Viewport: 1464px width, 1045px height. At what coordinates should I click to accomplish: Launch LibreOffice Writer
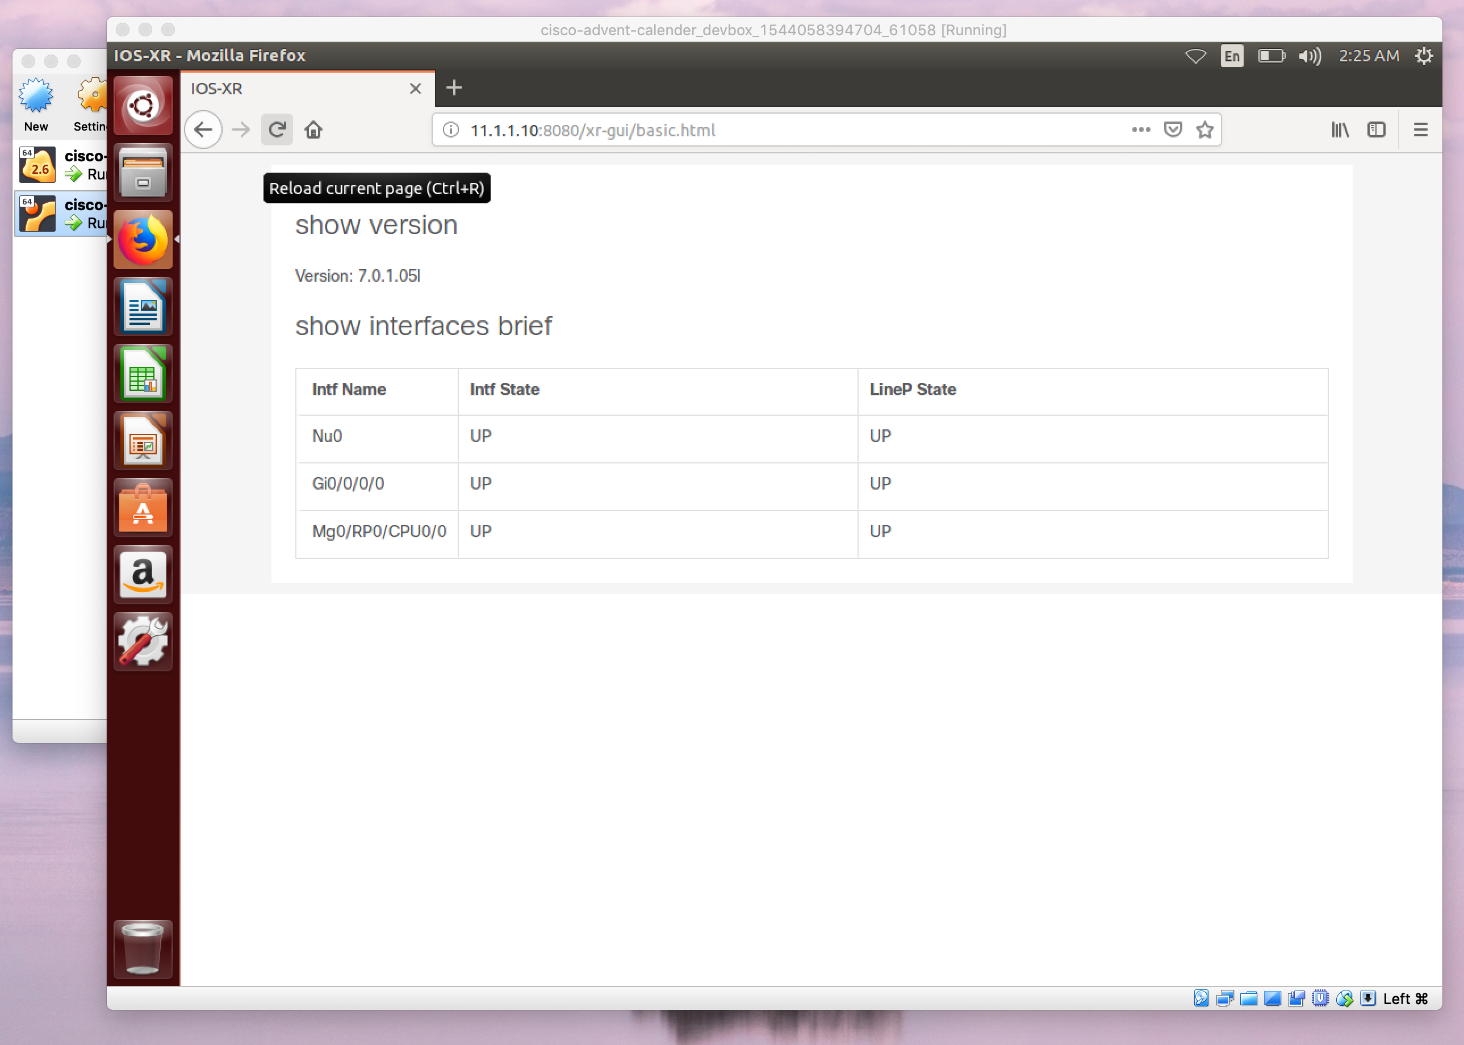[143, 306]
